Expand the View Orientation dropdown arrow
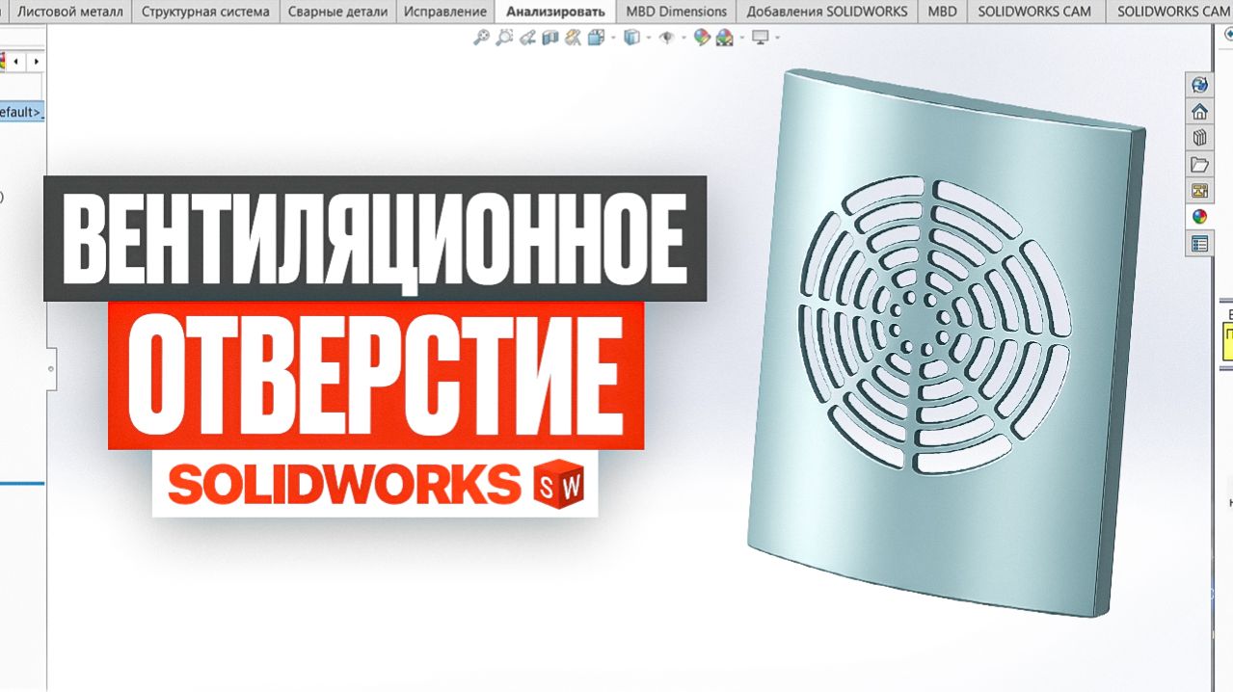This screenshot has width=1233, height=692. (x=612, y=39)
